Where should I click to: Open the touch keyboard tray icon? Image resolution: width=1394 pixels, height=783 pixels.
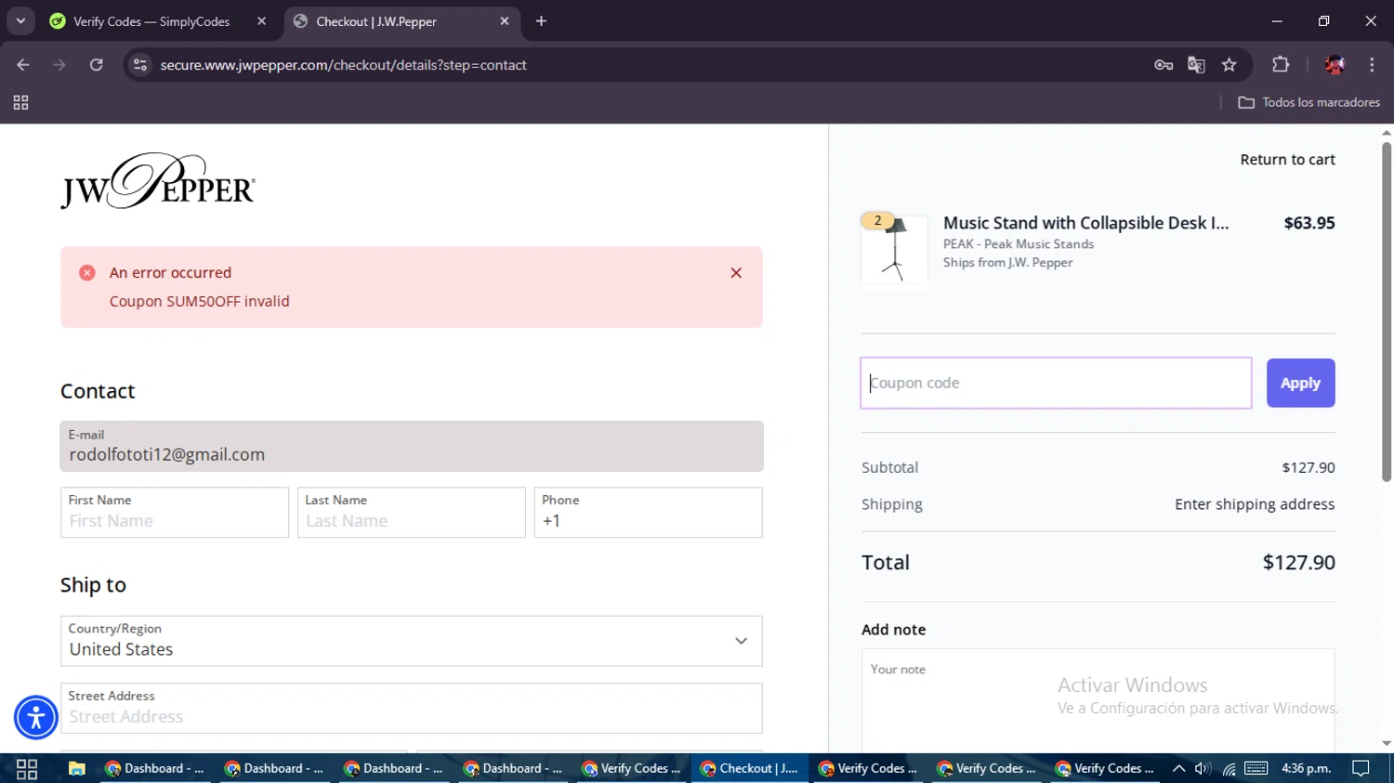point(1256,768)
